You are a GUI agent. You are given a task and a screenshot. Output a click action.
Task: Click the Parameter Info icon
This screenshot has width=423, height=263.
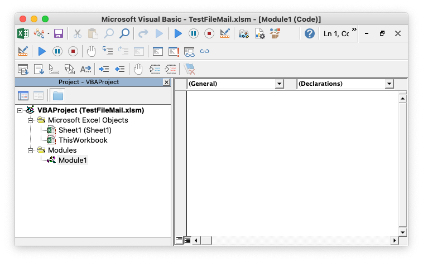pyautogui.click(x=70, y=69)
